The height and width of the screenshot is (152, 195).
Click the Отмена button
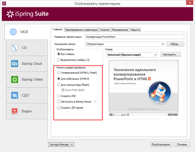(182, 144)
